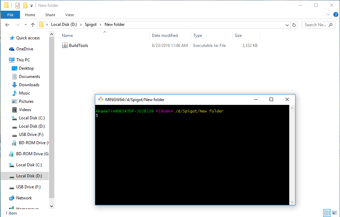This screenshot has height=217, width=340.
Task: Open USB Drive (F:) under This PC
Action: coord(31,135)
